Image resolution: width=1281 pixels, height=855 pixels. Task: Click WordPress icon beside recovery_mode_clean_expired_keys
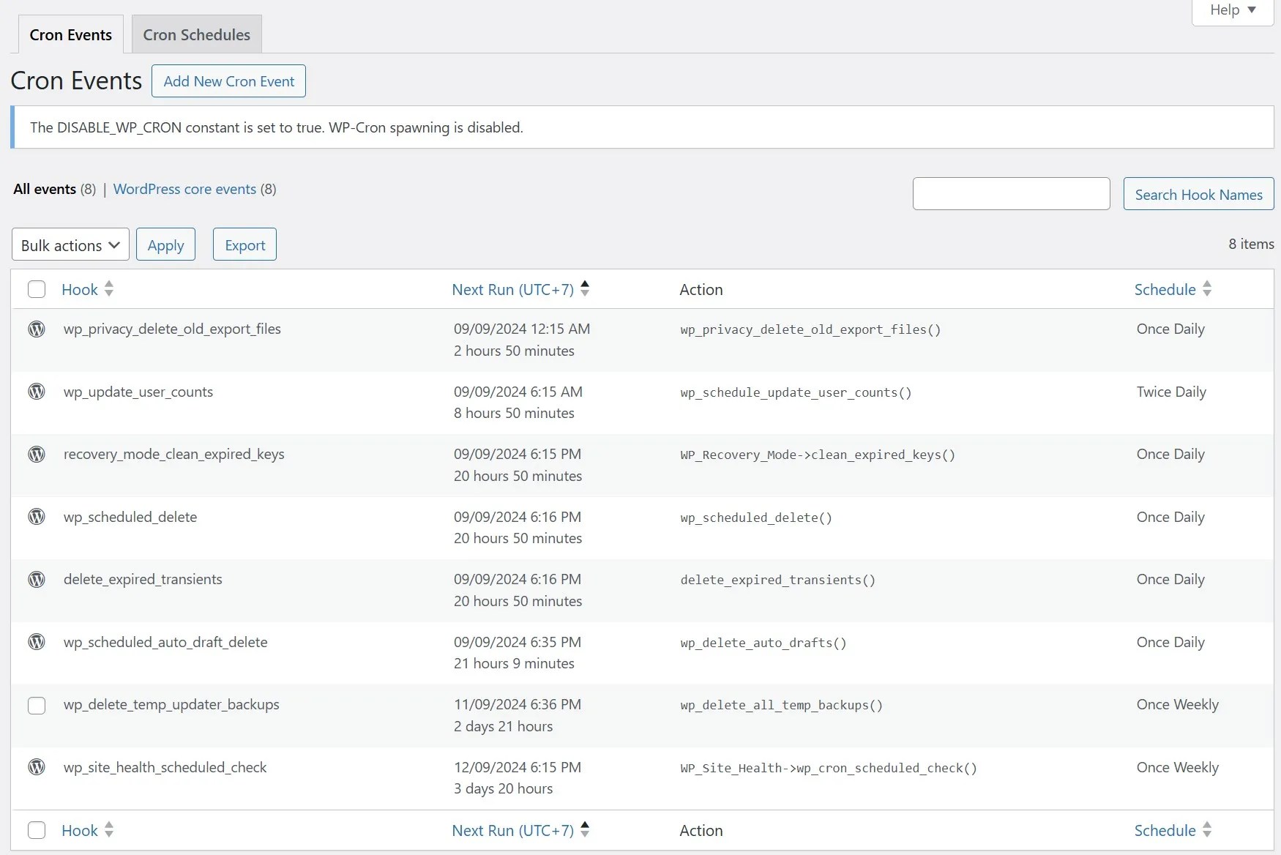point(37,454)
